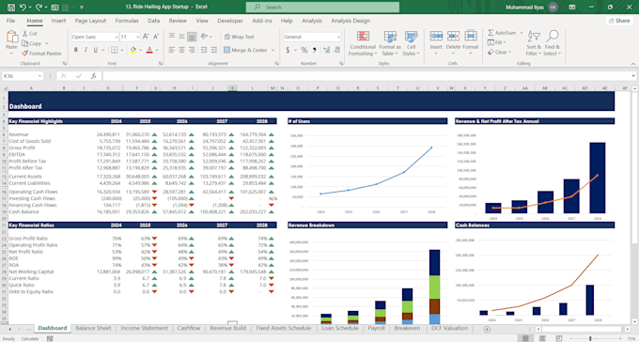
Task: Switch to the Formulas ribbon tab
Action: [127, 21]
